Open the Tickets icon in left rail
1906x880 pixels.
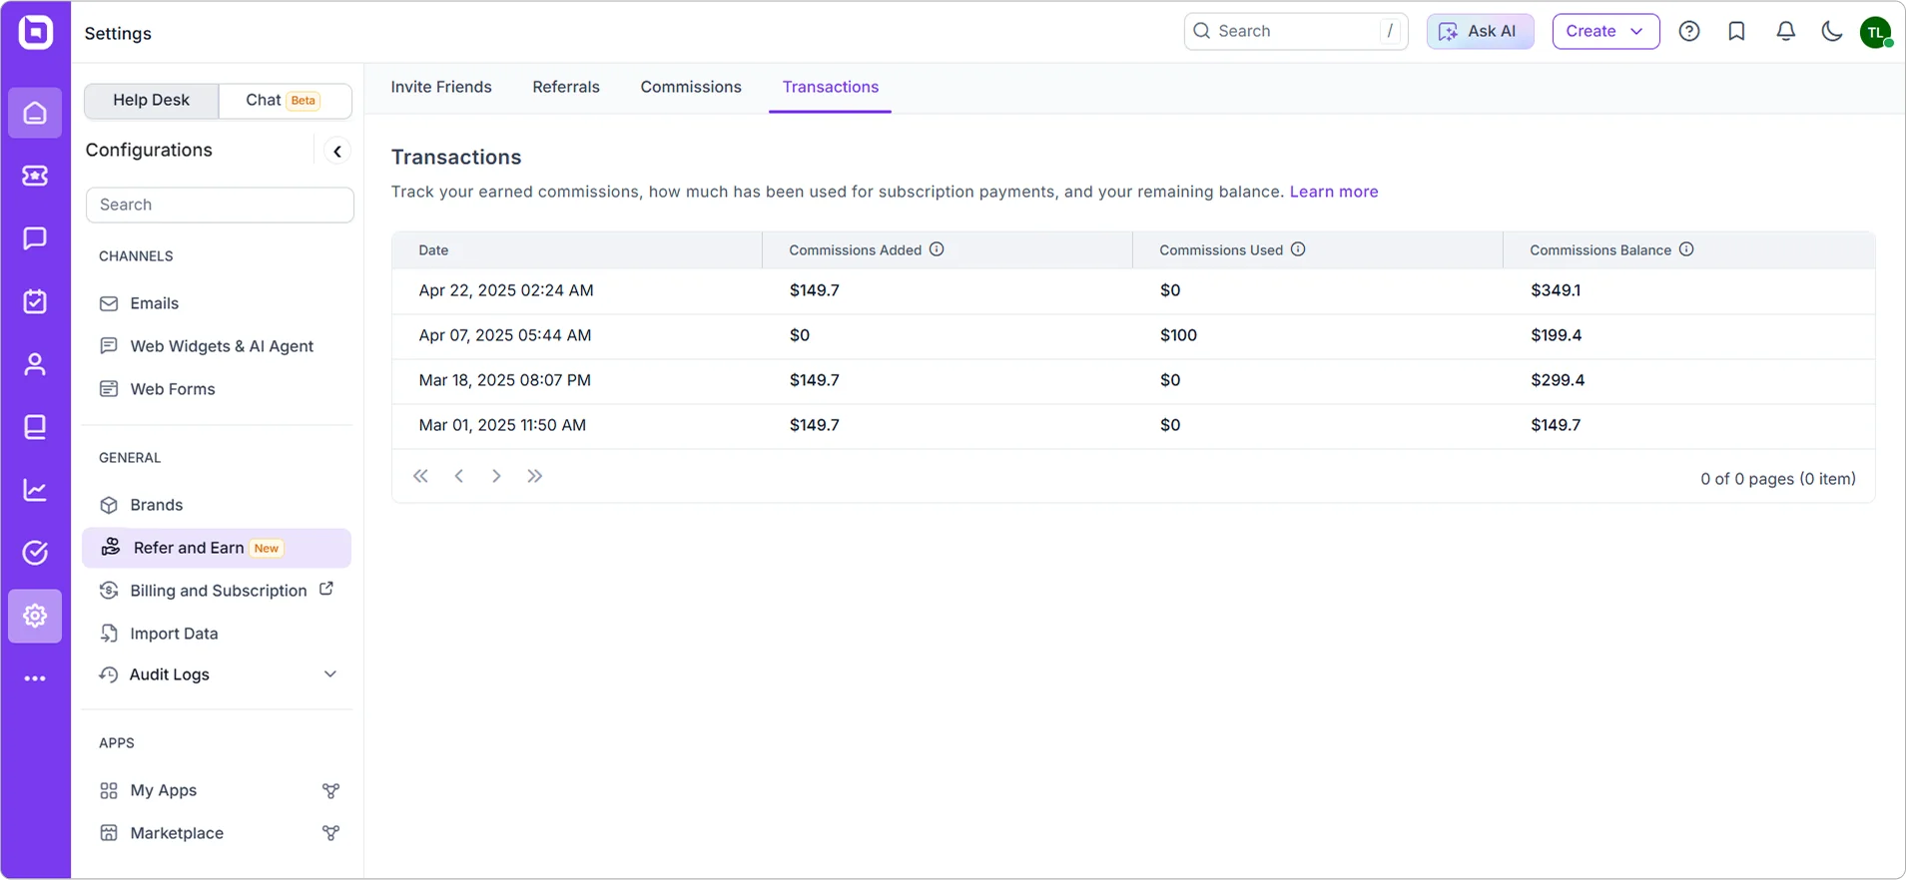(x=35, y=176)
